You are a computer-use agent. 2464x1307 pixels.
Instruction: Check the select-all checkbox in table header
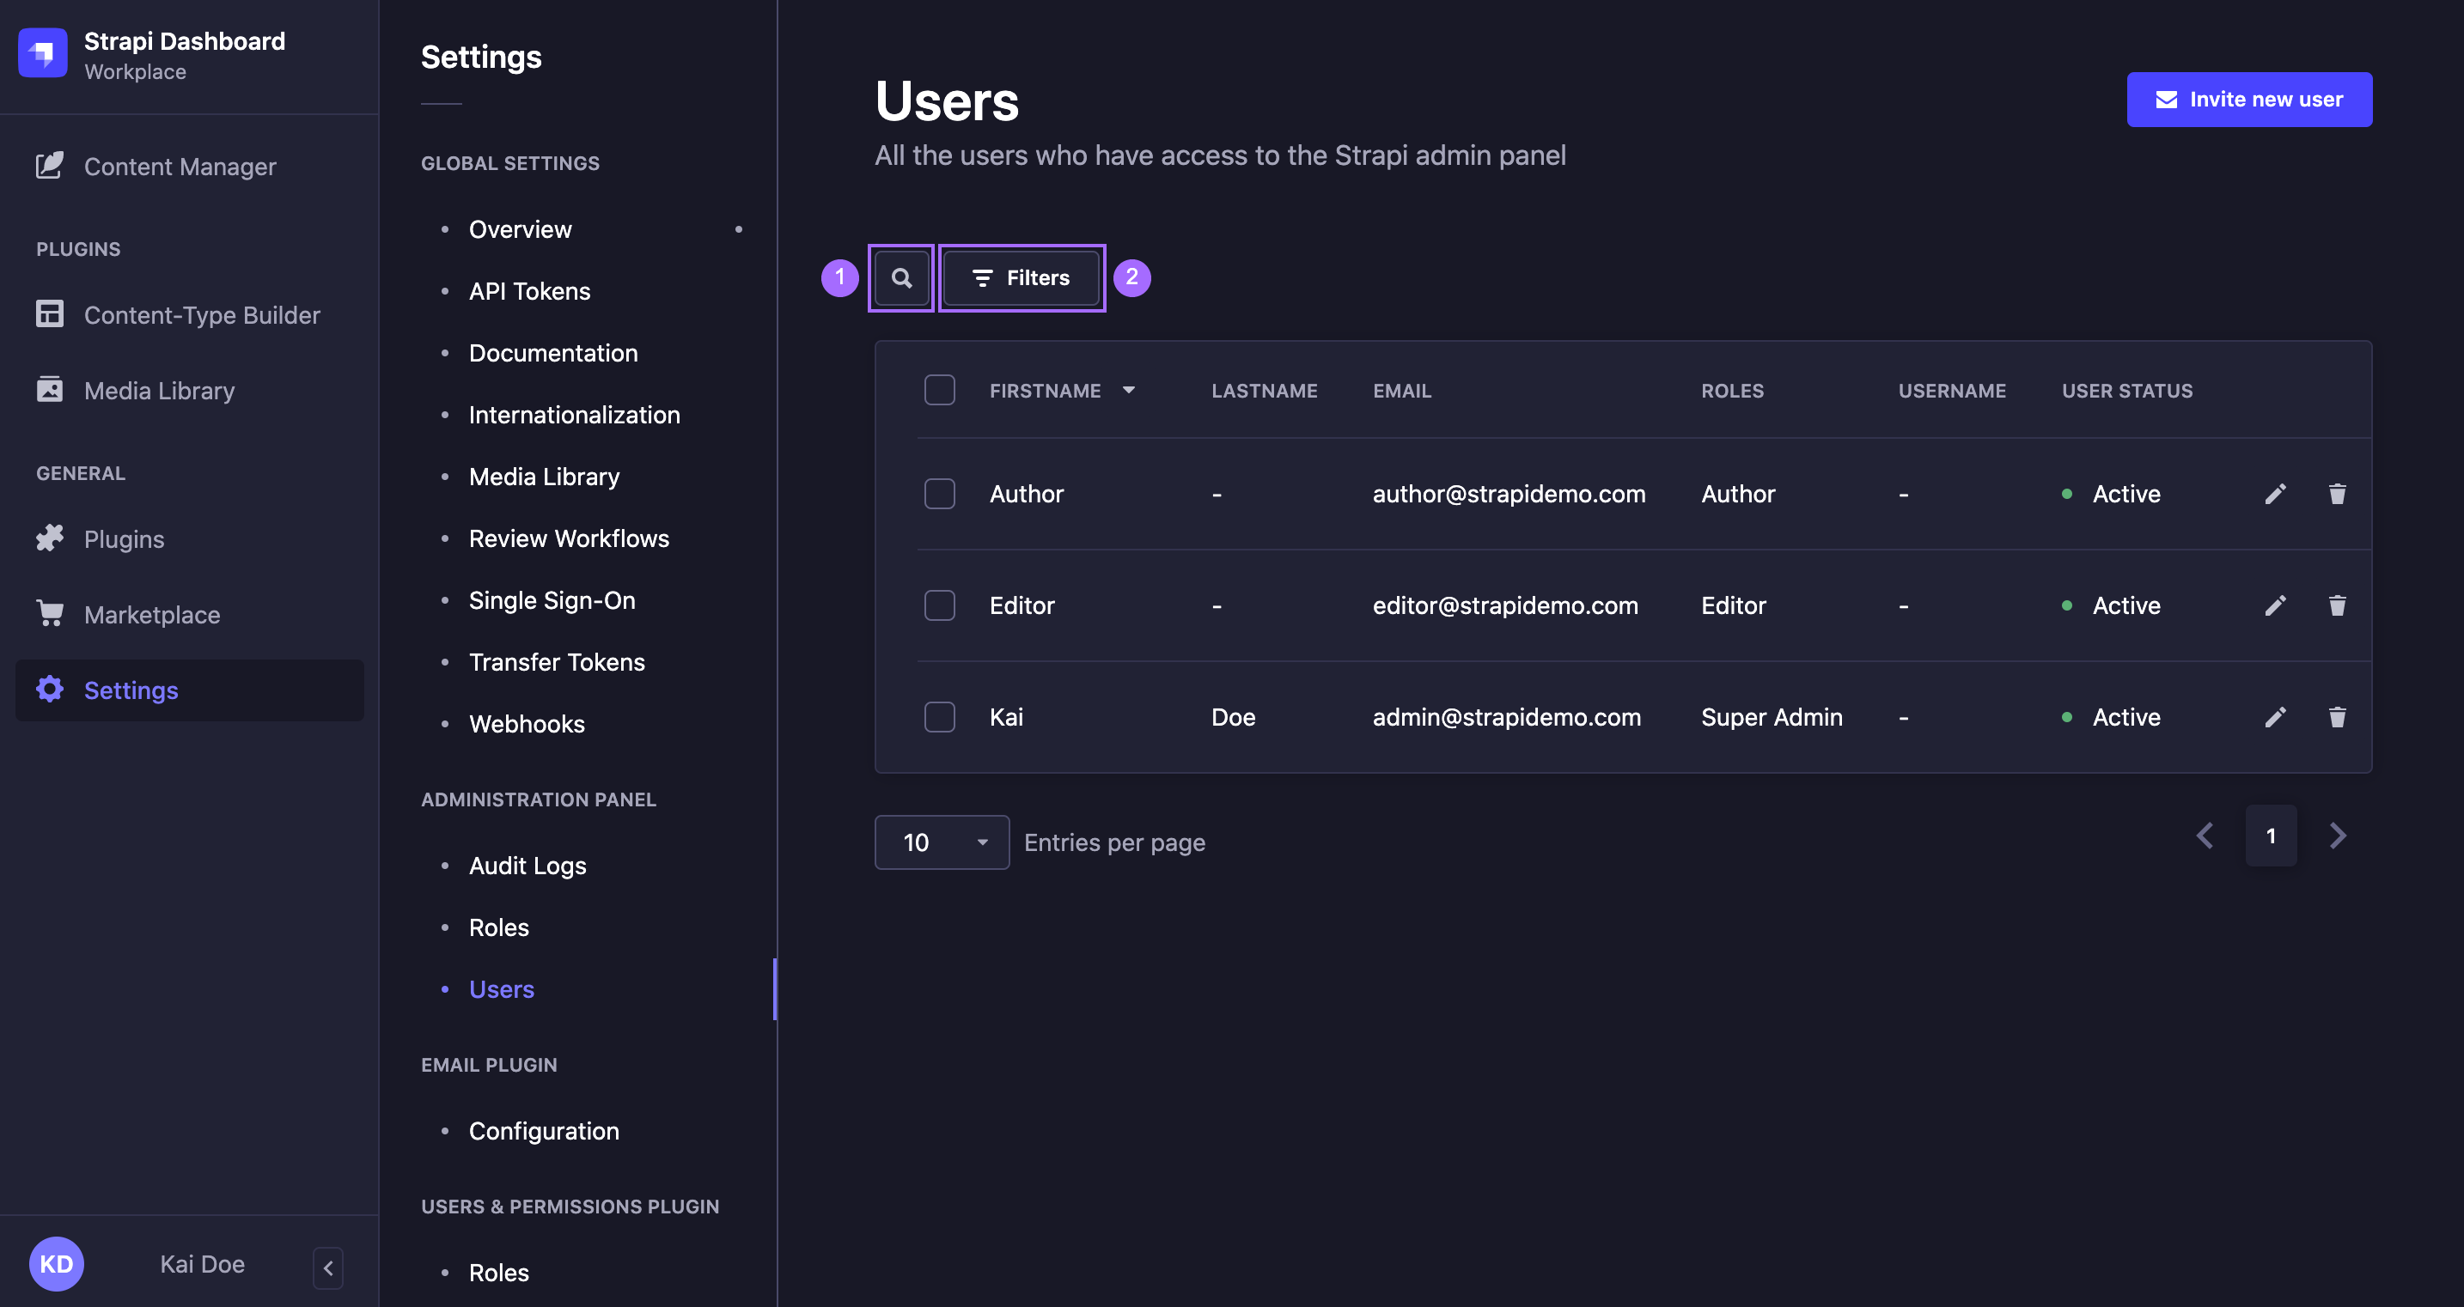coord(939,389)
